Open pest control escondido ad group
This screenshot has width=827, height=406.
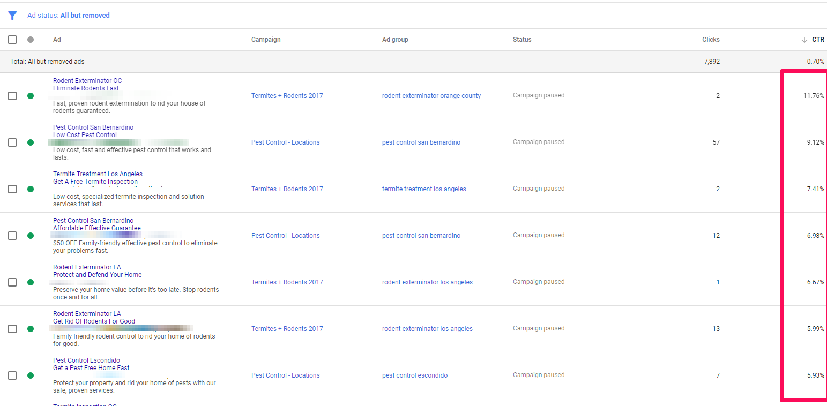click(x=415, y=375)
